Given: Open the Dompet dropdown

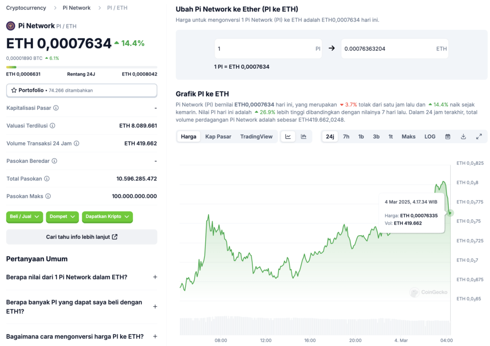Looking at the screenshot, I should (62, 216).
